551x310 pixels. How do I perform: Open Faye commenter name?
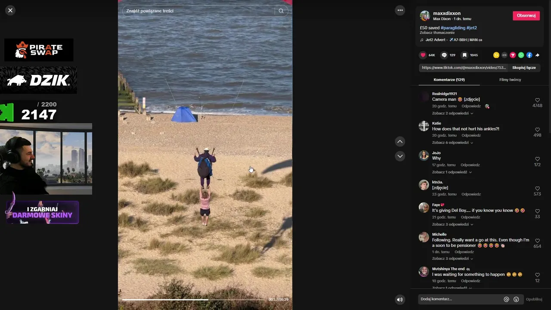(438, 205)
